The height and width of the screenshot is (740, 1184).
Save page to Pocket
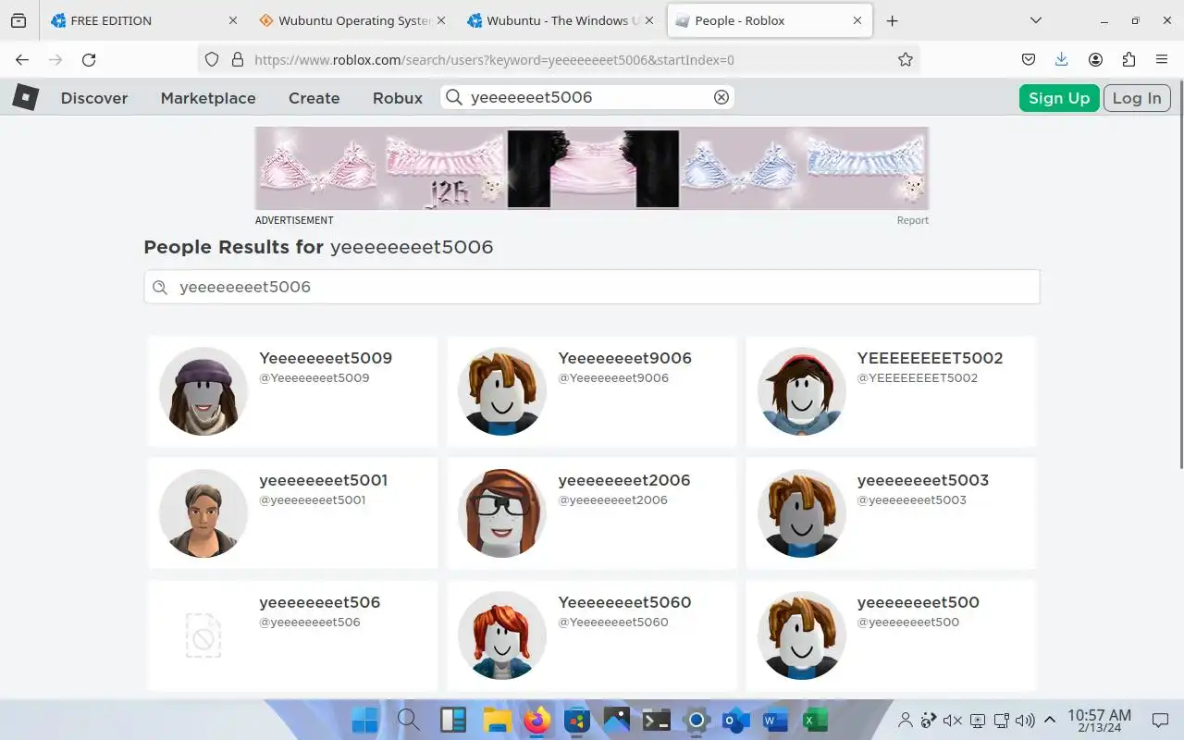pyautogui.click(x=1029, y=59)
